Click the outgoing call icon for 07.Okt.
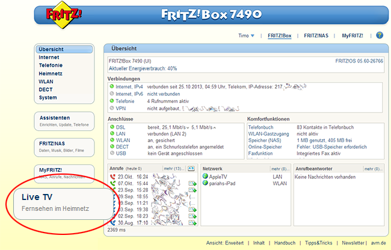391x250 pixels. point(112,183)
